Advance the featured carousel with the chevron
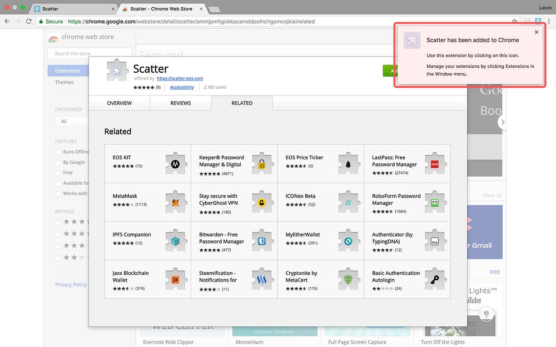This screenshot has width=556, height=347. coord(502,122)
